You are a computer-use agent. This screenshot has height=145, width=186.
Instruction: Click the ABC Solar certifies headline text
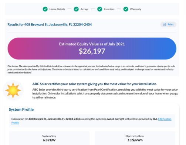click(x=95, y=84)
